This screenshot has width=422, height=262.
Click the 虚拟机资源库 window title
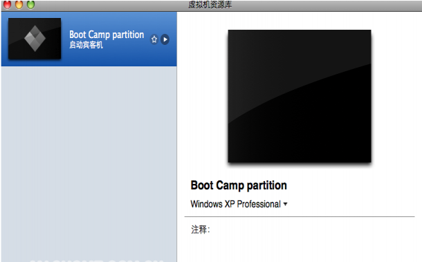point(210,5)
